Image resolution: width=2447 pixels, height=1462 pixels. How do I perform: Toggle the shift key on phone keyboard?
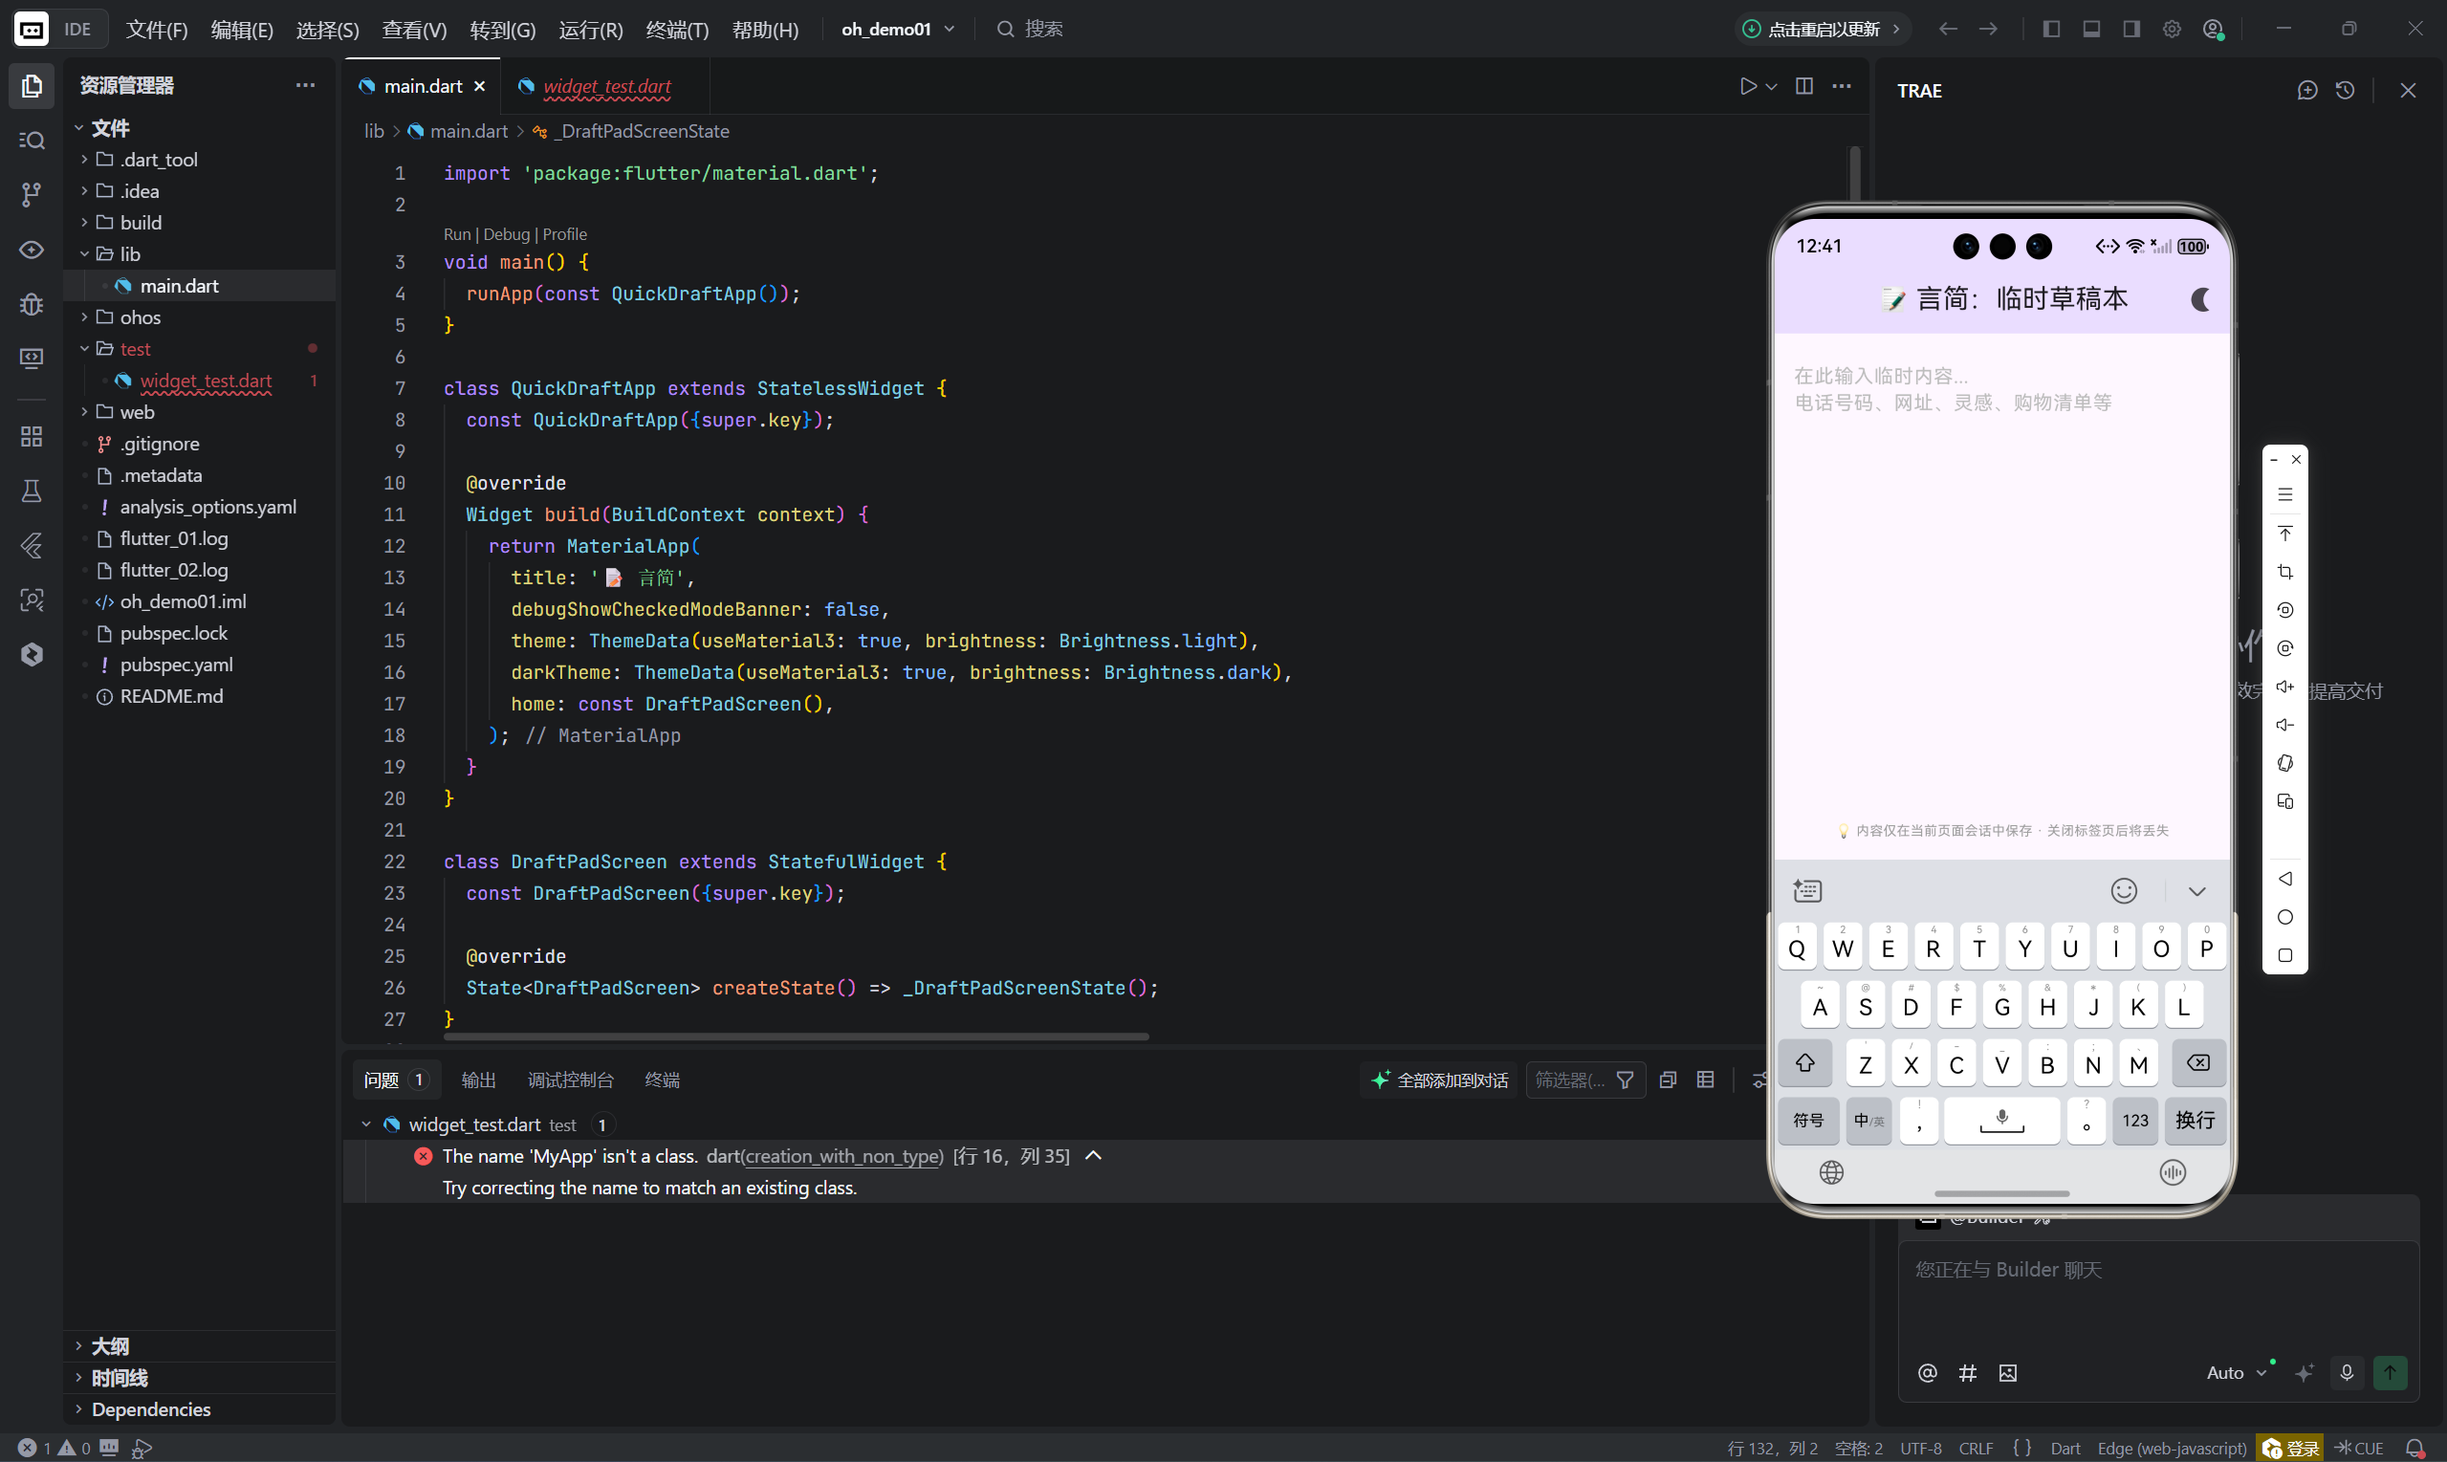coord(1804,1063)
